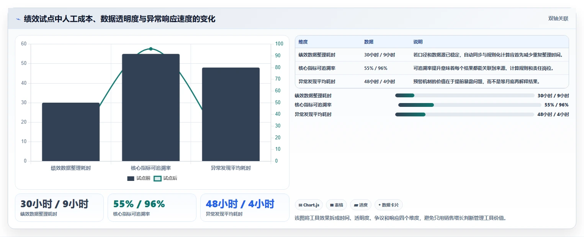Image resolution: width=584 pixels, height=237 pixels.
Task: Click table value 30小时 / 9小时
Action: (x=379, y=55)
